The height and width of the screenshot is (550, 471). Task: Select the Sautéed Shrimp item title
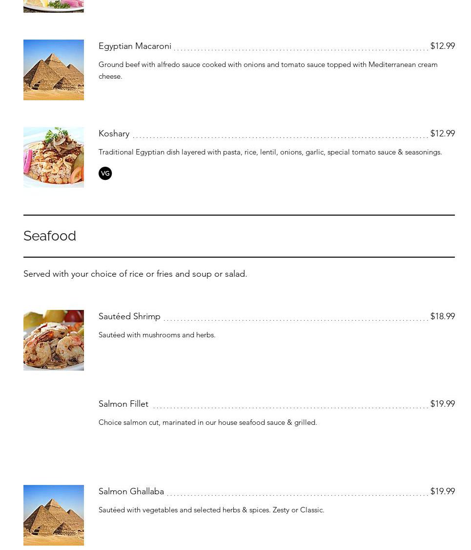[129, 316]
